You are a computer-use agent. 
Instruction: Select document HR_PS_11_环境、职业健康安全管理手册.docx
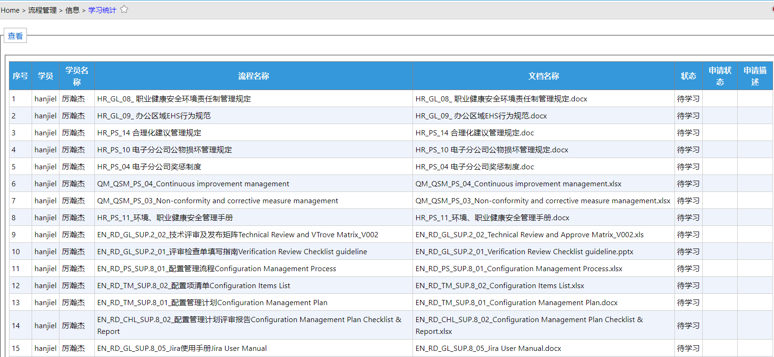[x=492, y=218]
